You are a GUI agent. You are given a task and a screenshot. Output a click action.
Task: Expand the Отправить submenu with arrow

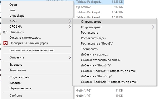(70, 57)
